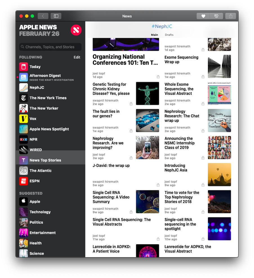Click the hot air balloons sunset thumbnail
Screen dimensions: 254x278
[219, 175]
